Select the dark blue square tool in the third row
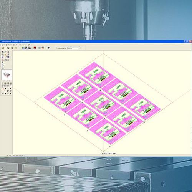The width and height of the screenshot is (192, 192). click(8, 57)
